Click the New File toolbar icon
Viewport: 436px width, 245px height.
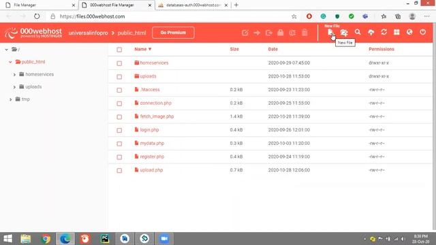(330, 33)
